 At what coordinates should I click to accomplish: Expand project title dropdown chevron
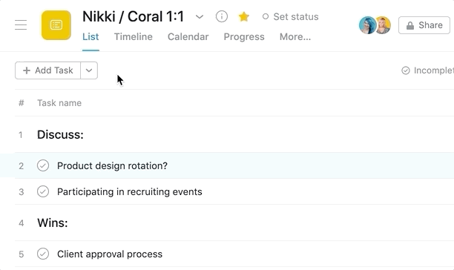click(200, 17)
